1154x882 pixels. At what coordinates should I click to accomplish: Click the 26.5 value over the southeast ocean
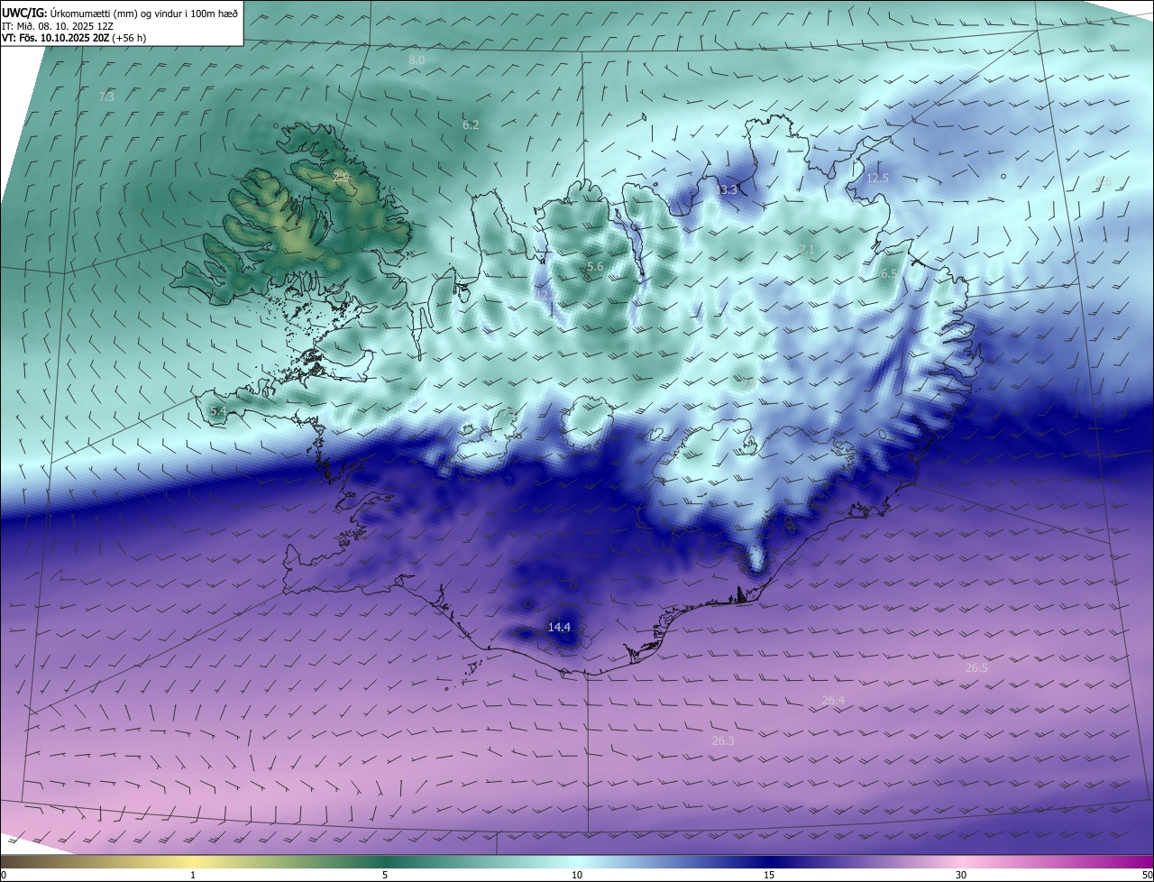[976, 668]
